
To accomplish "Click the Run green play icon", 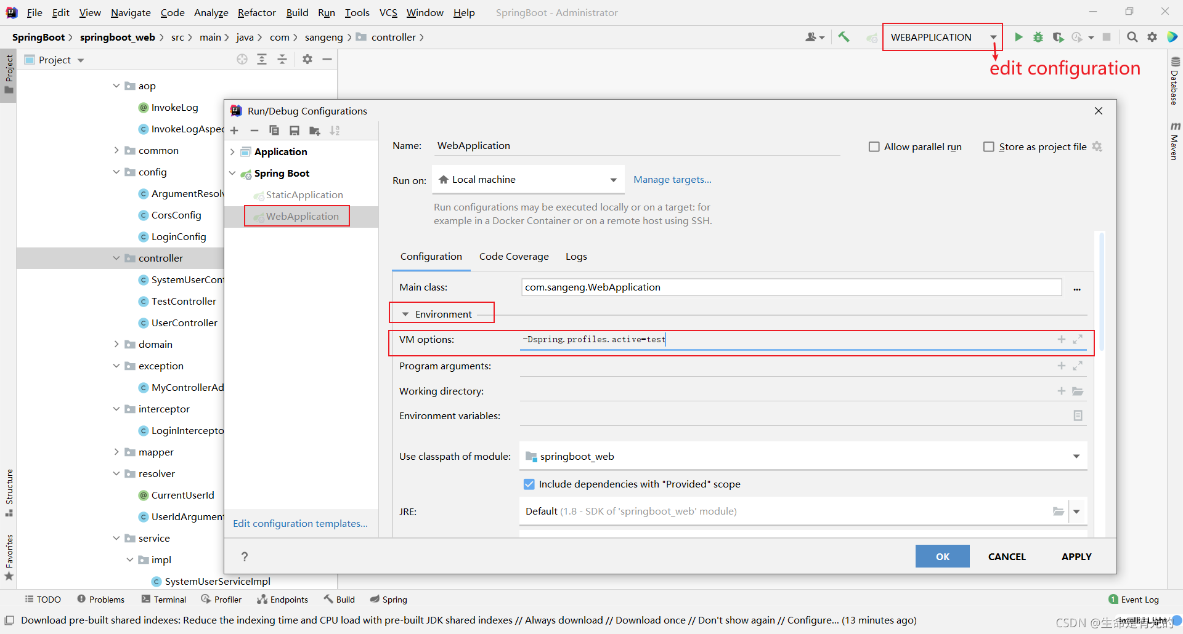I will pyautogui.click(x=1018, y=38).
